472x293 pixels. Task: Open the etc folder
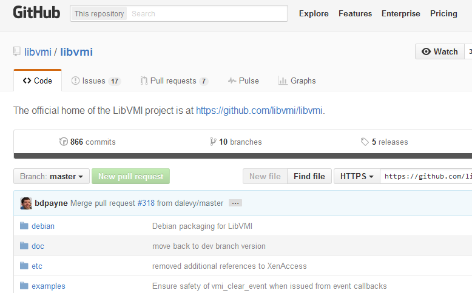click(37, 266)
